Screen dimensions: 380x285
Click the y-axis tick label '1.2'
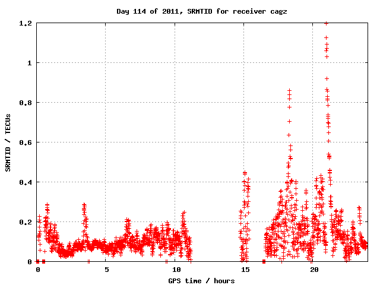pos(24,23)
